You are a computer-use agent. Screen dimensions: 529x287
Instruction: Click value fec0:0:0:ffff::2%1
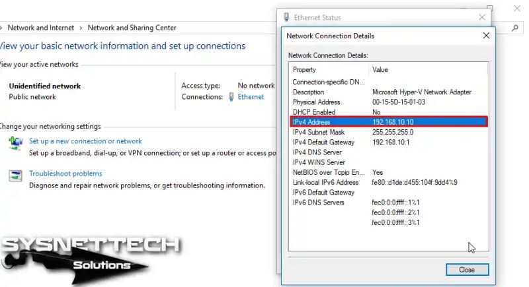point(395,212)
